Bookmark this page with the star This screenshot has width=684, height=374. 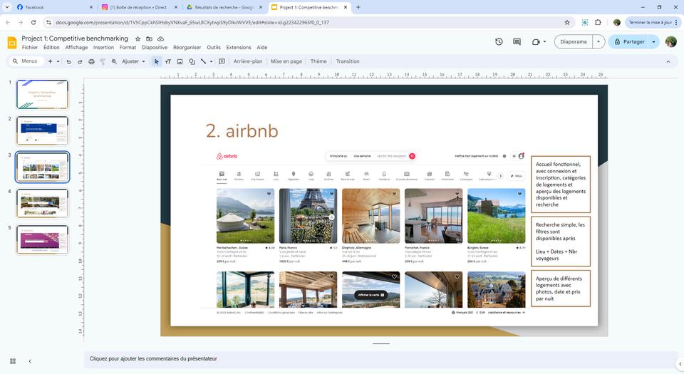pos(567,22)
